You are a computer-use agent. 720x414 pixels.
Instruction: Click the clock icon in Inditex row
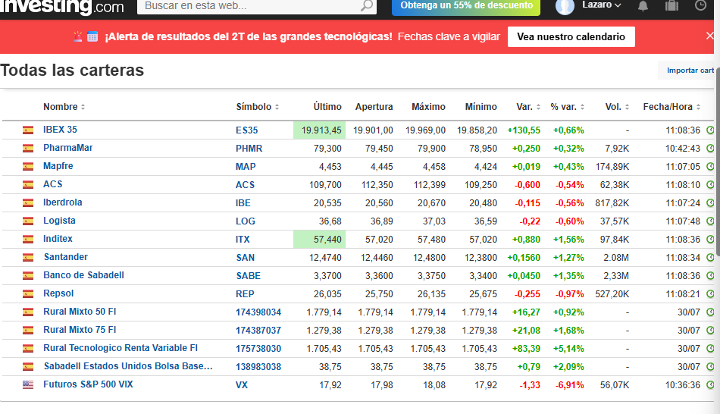coord(710,240)
